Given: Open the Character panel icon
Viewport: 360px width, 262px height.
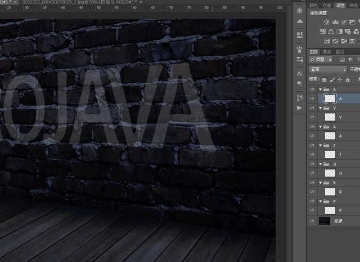Looking at the screenshot, I should point(300,74).
